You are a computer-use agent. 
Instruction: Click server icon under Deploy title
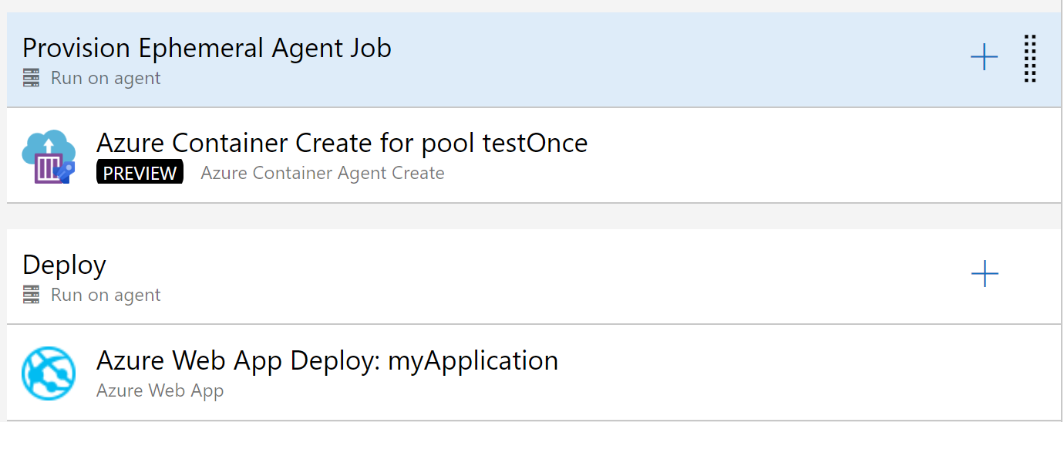coord(31,295)
